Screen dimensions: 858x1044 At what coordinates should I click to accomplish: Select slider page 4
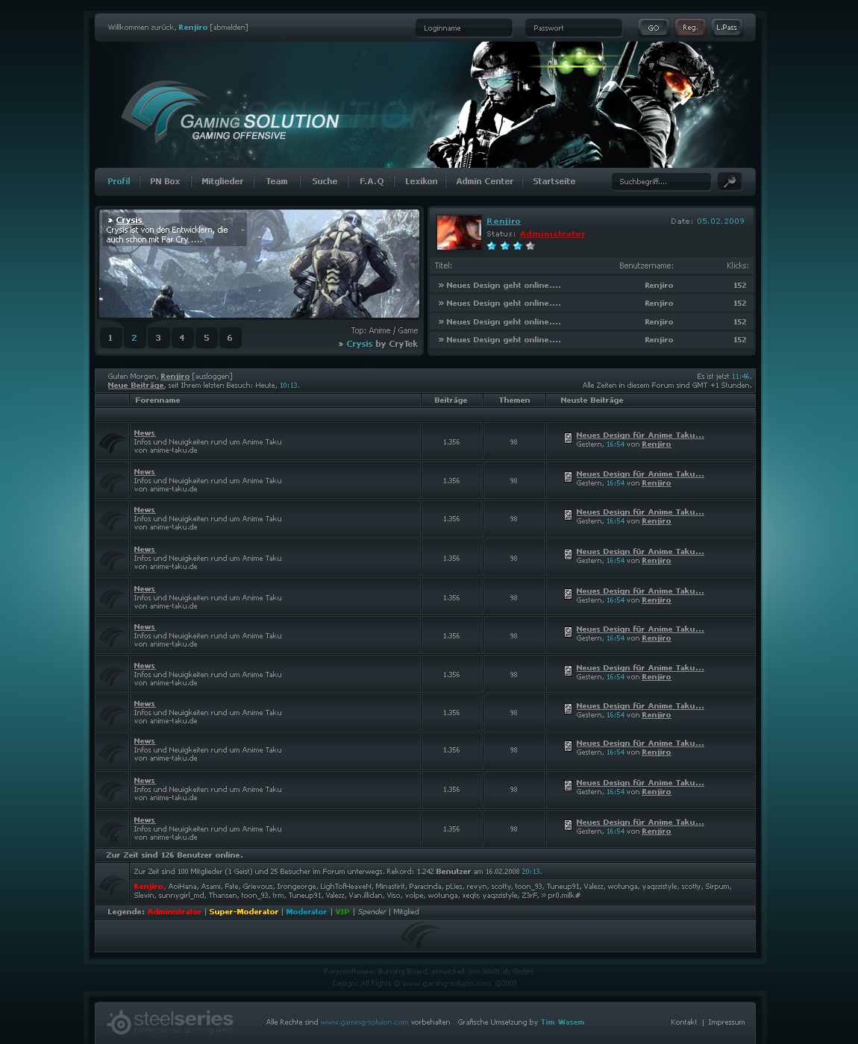(x=182, y=338)
